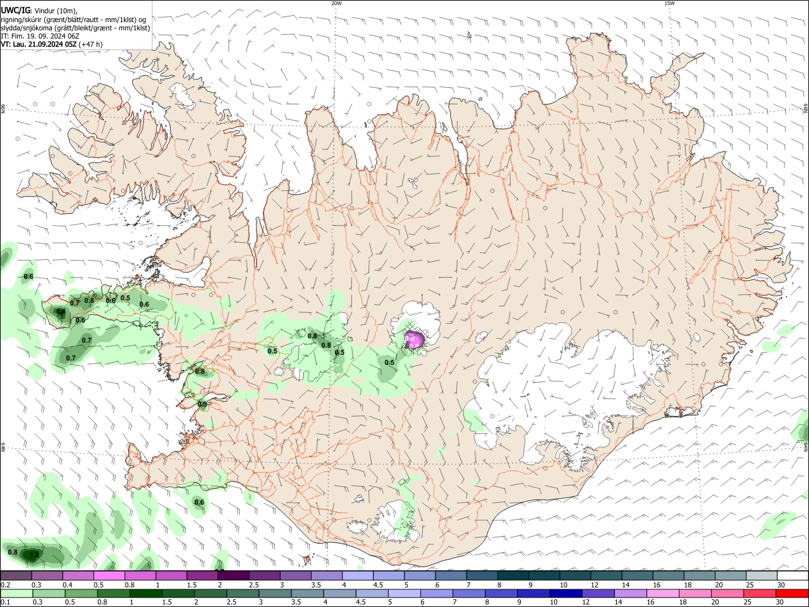Click the 30 label on the snow scale
Screen dimensions: 809x607
tap(781, 585)
